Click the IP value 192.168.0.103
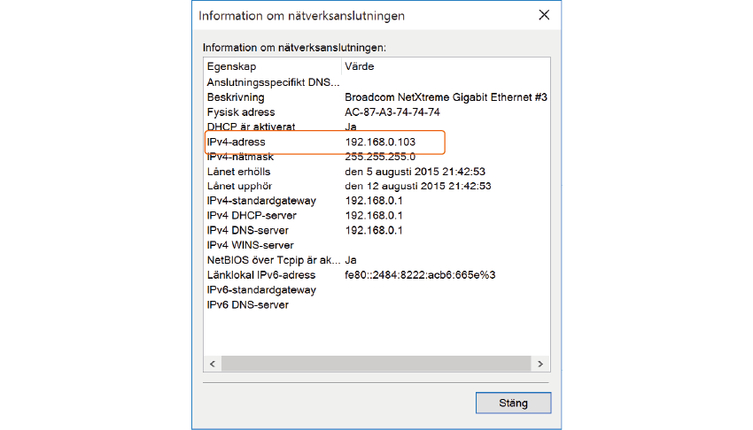The width and height of the screenshot is (753, 430). click(x=380, y=142)
